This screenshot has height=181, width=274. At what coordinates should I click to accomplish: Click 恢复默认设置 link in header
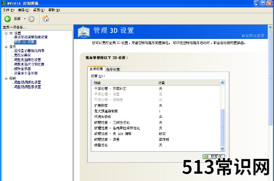(253, 36)
